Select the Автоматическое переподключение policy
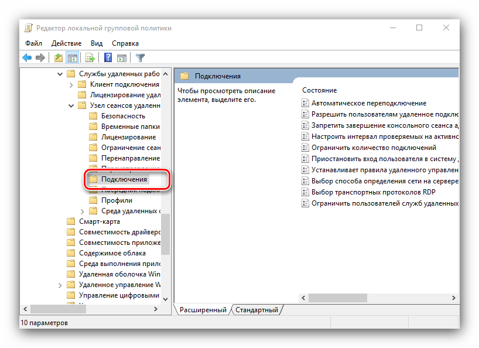This screenshot has width=479, height=348. click(x=368, y=103)
